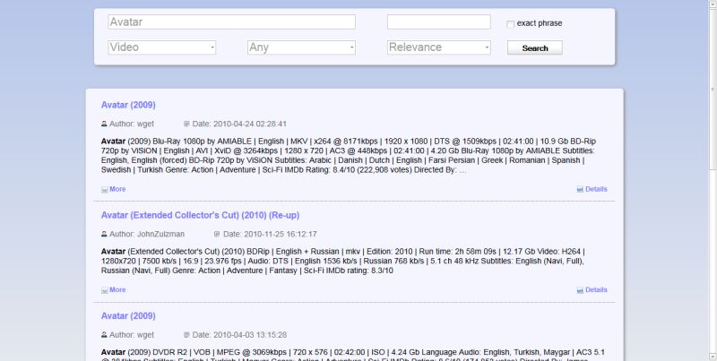The height and width of the screenshot is (361, 717).
Task: Click the page vertical scrollbar
Action: [x=713, y=181]
